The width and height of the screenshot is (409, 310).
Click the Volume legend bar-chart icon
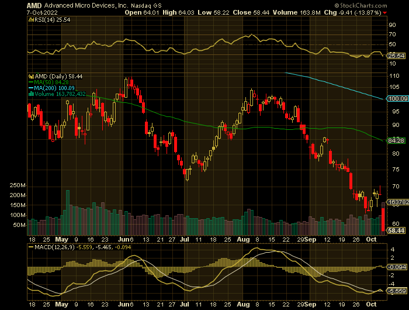[x=31, y=94]
